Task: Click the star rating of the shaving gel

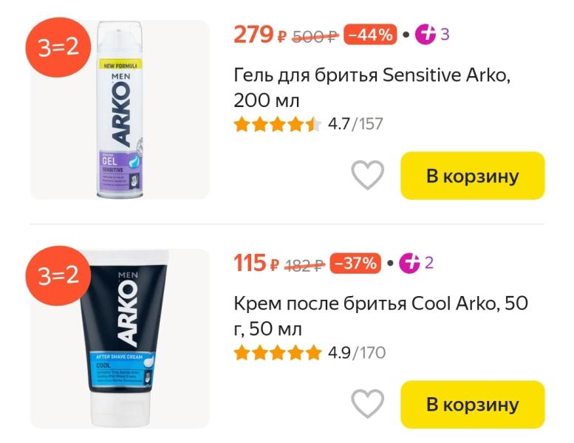Action: point(278,124)
